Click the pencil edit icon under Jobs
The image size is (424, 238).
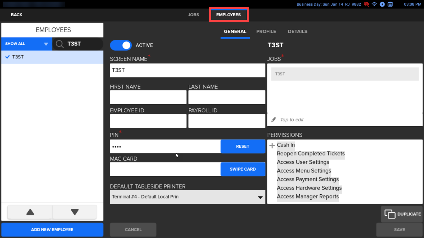pos(274,120)
